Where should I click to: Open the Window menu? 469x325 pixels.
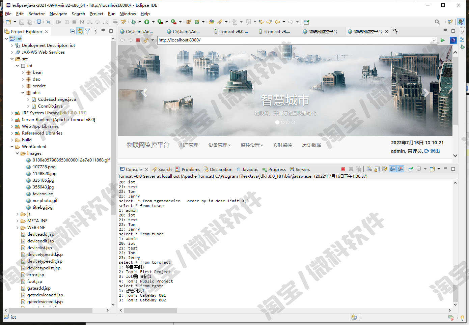point(128,13)
